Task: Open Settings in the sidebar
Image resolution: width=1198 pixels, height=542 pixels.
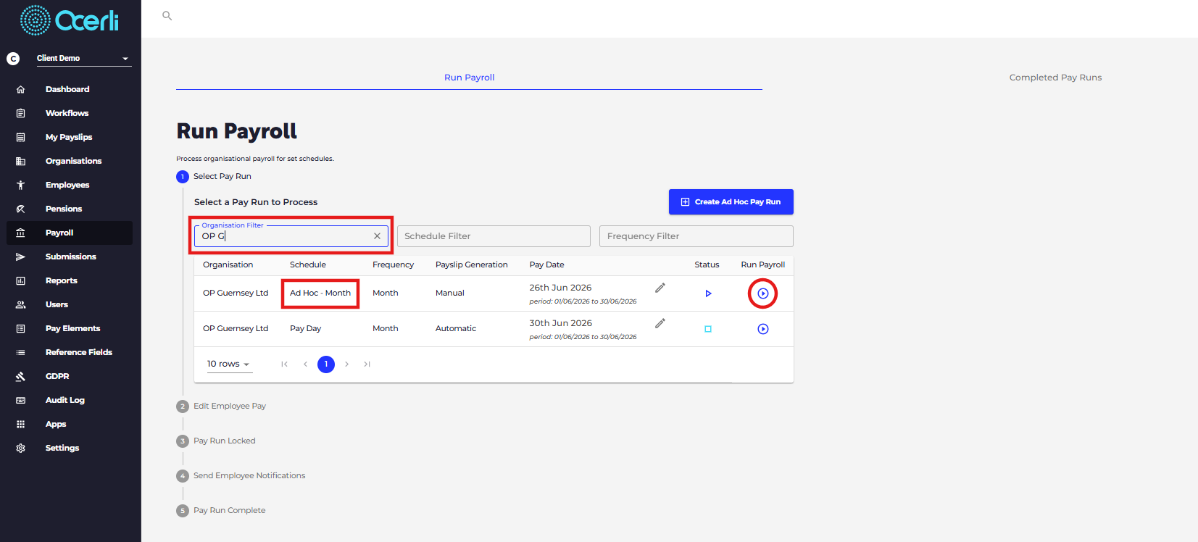Action: click(62, 448)
